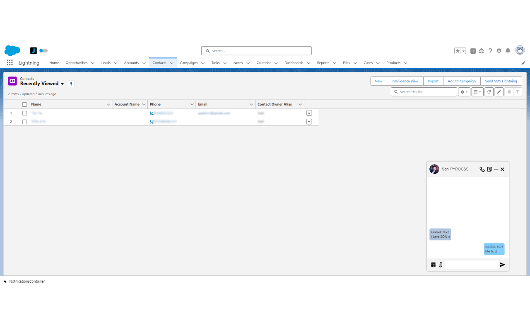530x331 pixels.
Task: Open the Email column header menu
Action: click(x=251, y=104)
